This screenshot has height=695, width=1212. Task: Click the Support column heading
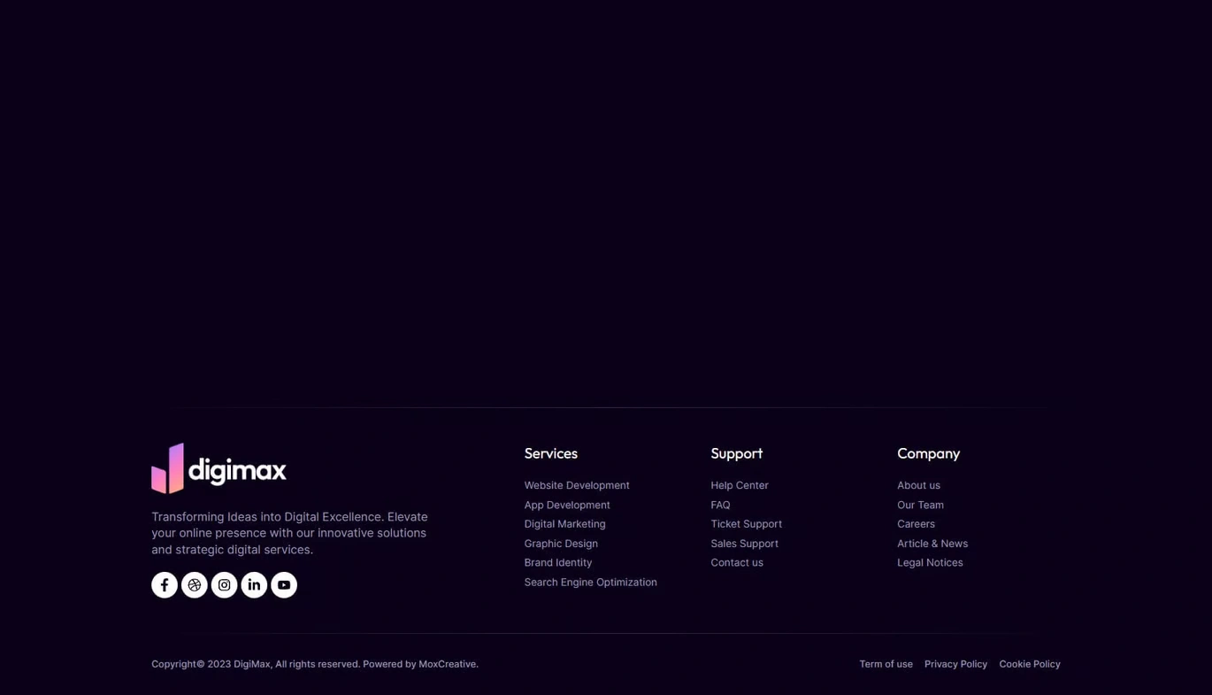(736, 453)
